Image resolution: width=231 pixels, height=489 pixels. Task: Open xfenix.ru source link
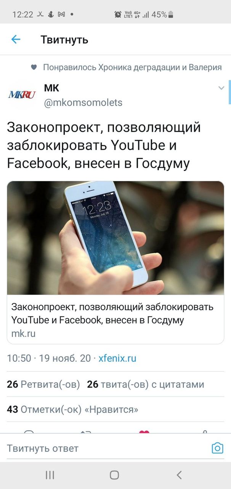coord(117,358)
